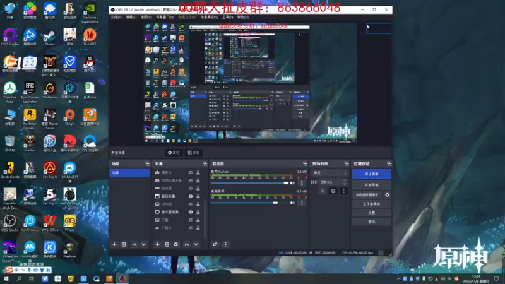Show the 下播字 source via eye icon
This screenshot has width=505, height=284.
[191, 228]
